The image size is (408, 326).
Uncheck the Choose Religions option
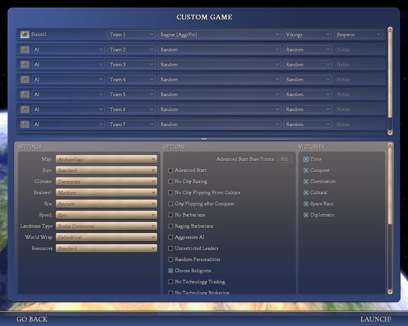tap(171, 271)
